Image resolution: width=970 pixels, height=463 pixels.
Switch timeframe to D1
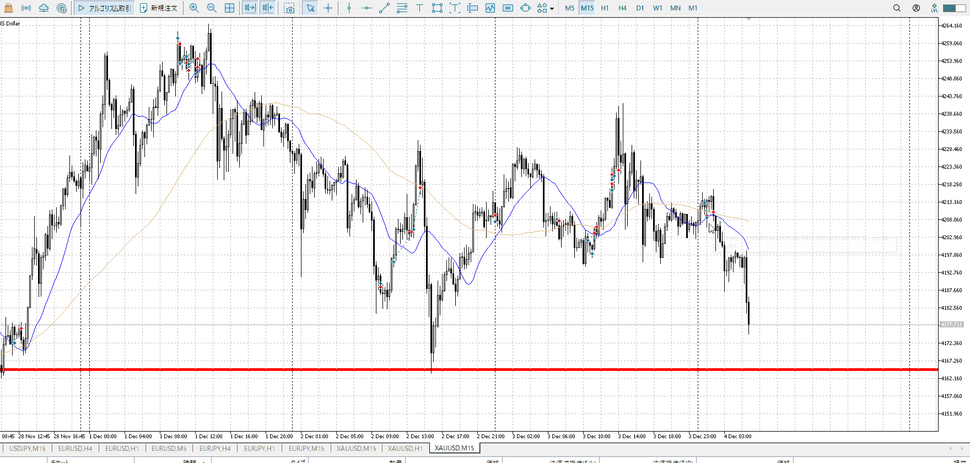pyautogui.click(x=640, y=8)
